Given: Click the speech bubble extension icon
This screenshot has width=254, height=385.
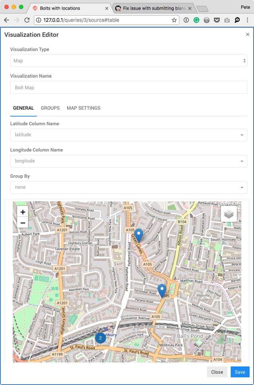Looking at the screenshot, I should 237,20.
